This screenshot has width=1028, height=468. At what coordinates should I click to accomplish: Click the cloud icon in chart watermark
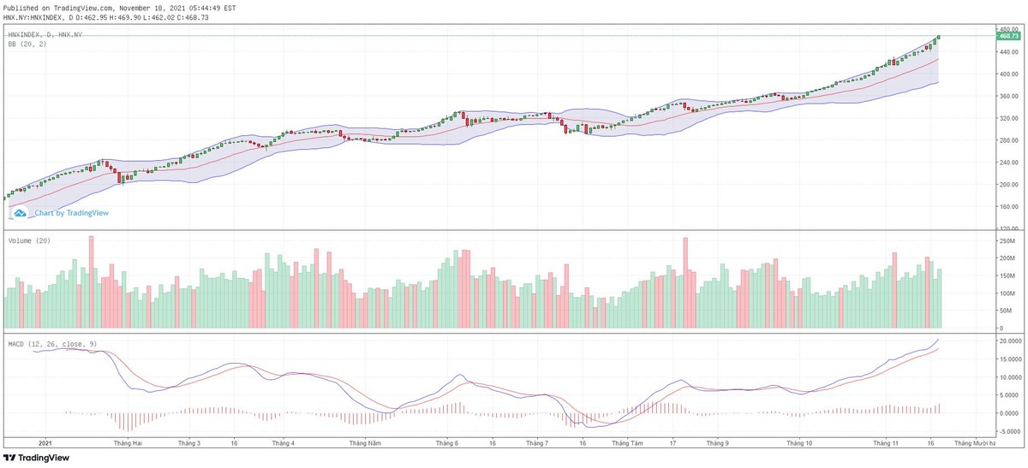tap(20, 212)
